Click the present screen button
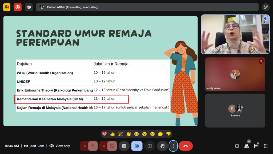Screen dimensions: 273x154 (x=150, y=146)
